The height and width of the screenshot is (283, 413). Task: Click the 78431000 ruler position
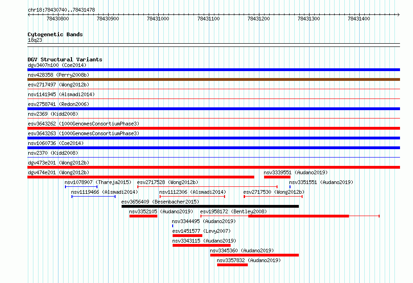coord(158,19)
